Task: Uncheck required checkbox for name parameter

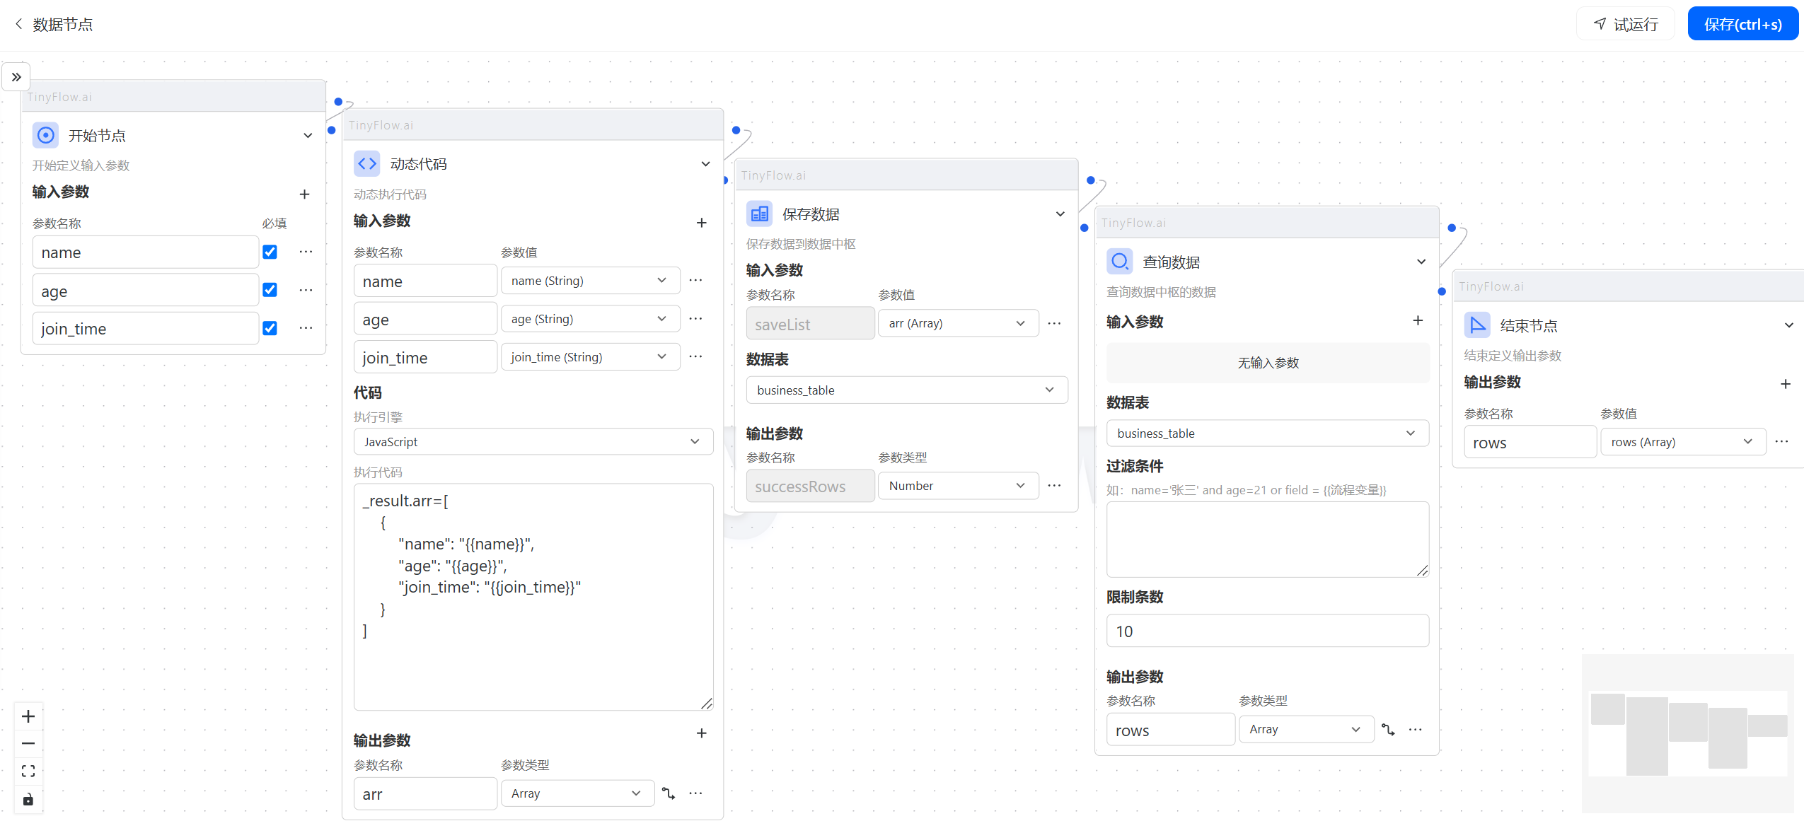Action: coord(270,252)
